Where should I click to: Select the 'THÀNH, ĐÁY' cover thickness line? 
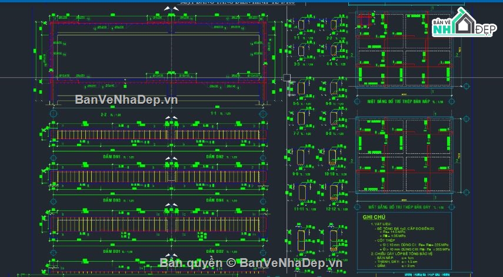click(397, 262)
